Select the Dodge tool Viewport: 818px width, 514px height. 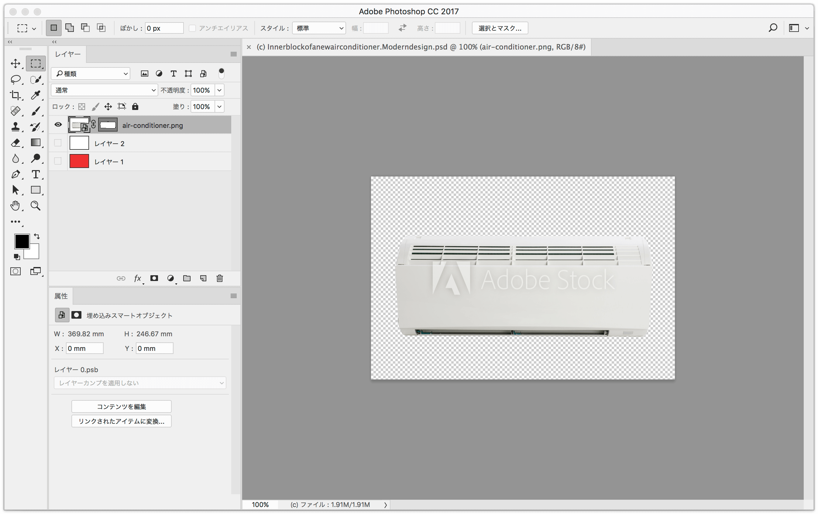pos(36,158)
